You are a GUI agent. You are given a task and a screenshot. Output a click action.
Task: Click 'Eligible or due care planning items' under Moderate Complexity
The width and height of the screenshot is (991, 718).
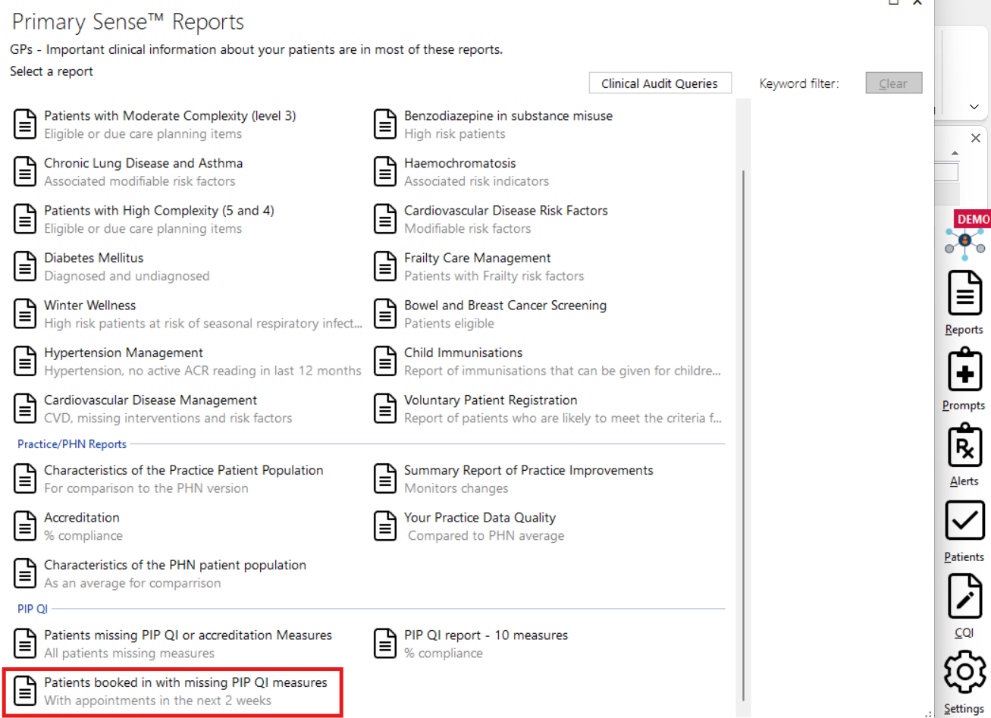click(143, 134)
